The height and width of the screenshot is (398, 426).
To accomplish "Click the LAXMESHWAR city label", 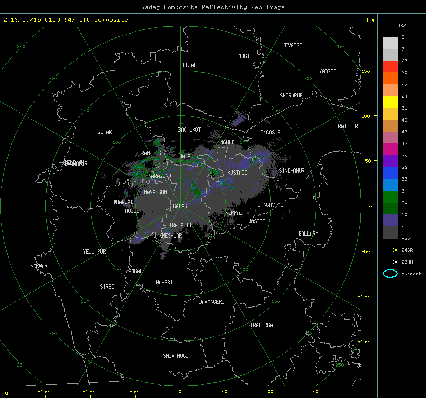I will [168, 236].
